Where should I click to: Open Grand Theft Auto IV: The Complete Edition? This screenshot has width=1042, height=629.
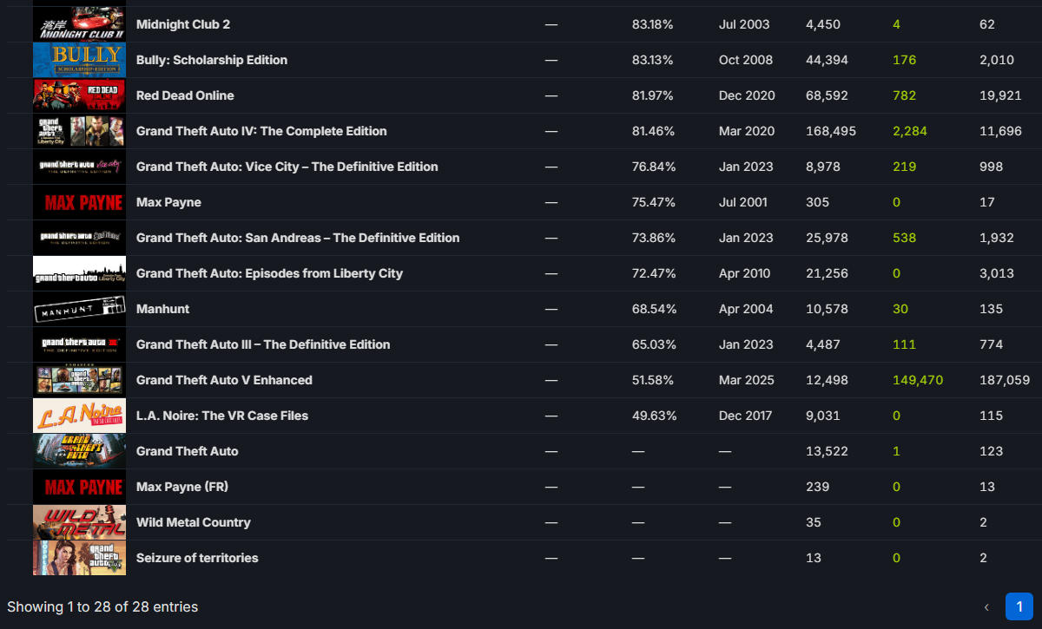261,131
